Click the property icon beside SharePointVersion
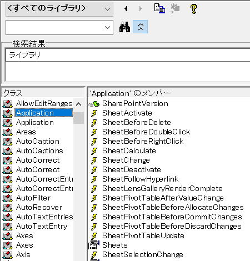The width and height of the screenshot is (250, 261). [94, 104]
